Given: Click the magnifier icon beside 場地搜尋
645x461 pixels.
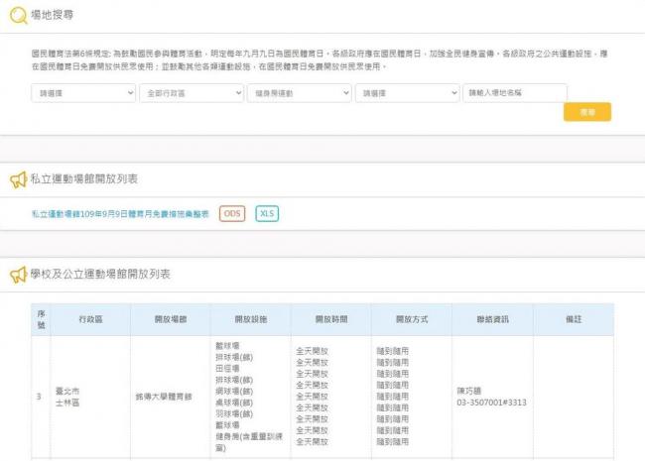Looking at the screenshot, I should coord(18,16).
